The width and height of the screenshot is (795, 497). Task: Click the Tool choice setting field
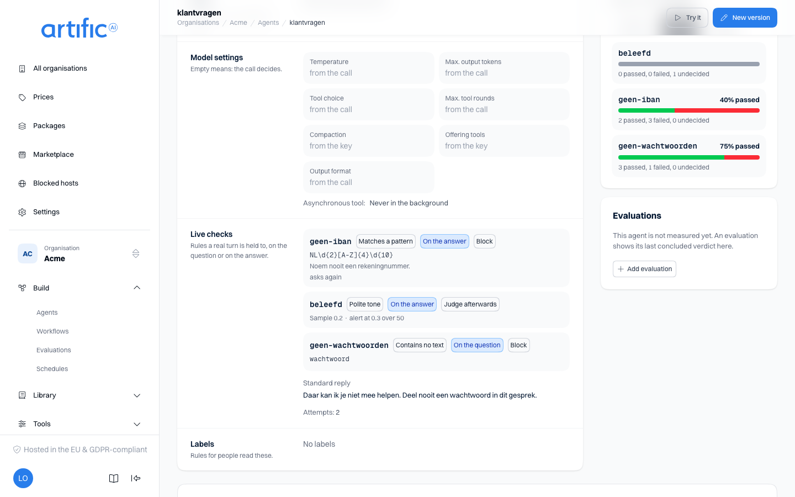[x=369, y=104]
